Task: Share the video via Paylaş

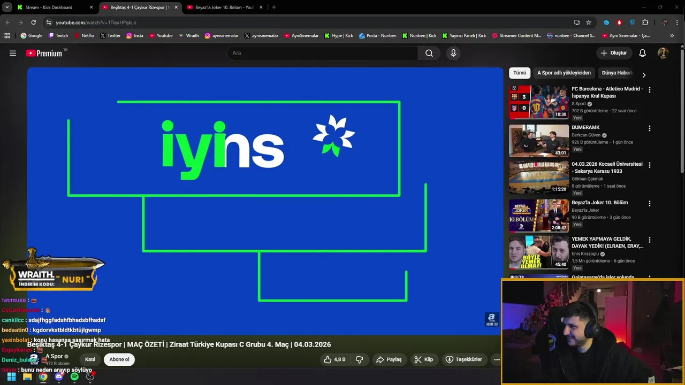Action: tap(389, 359)
